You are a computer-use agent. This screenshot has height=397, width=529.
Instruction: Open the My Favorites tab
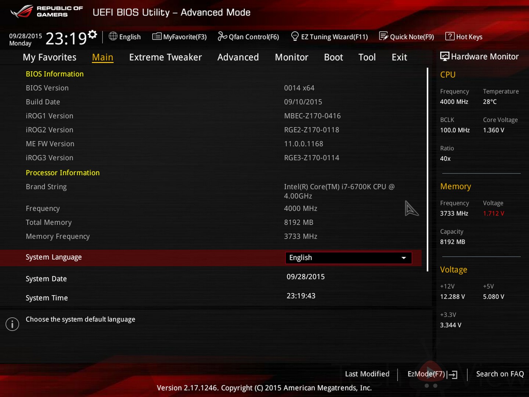point(50,57)
